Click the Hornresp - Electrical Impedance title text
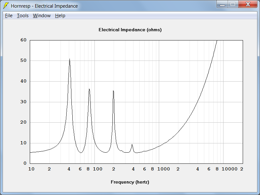The image size is (260, 195). (44, 6)
